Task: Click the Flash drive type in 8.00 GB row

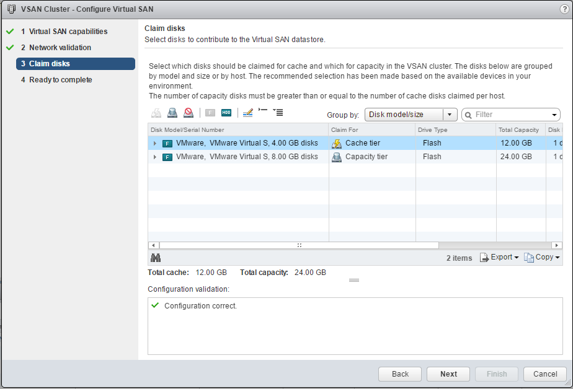Action: (x=432, y=157)
